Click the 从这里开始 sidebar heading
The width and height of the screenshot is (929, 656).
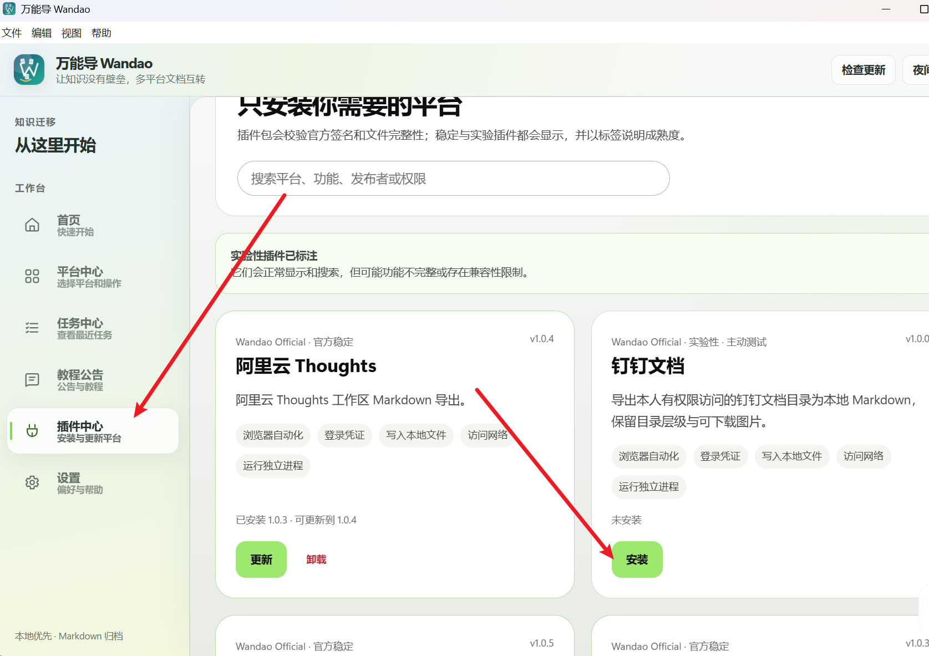[55, 145]
